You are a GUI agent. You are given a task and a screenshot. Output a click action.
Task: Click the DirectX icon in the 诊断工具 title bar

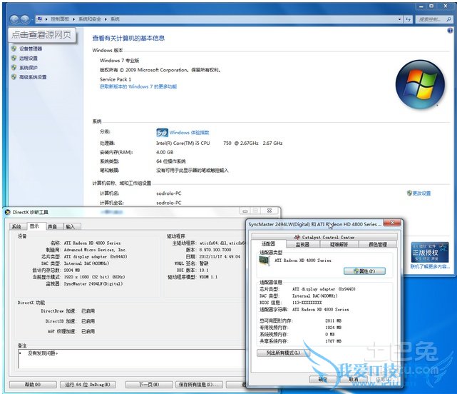[x=8, y=212]
